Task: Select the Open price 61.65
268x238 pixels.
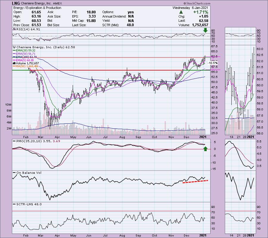Action: pyautogui.click(x=36, y=12)
